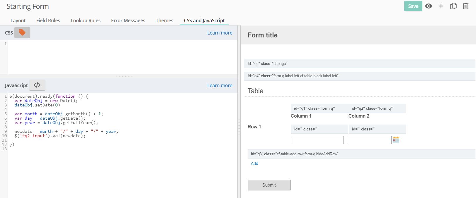The width and height of the screenshot is (476, 198).
Task: Click Learn more link in CSS panel
Action: [220, 33]
